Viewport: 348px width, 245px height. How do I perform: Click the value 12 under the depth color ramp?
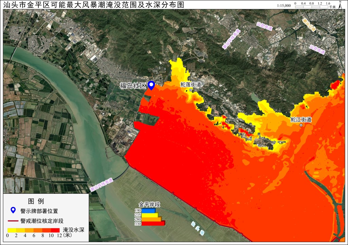(59, 235)
